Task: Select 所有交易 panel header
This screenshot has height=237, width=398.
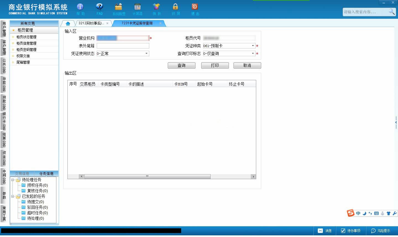Action: click(28, 23)
